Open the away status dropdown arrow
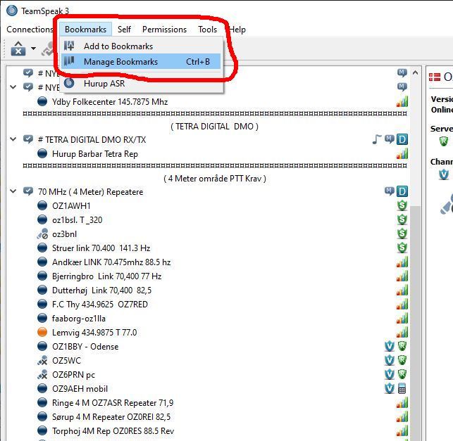 [x=34, y=49]
